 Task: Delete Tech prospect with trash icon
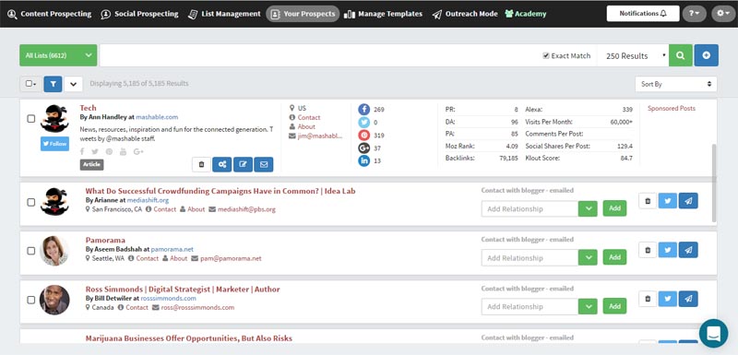coord(201,164)
